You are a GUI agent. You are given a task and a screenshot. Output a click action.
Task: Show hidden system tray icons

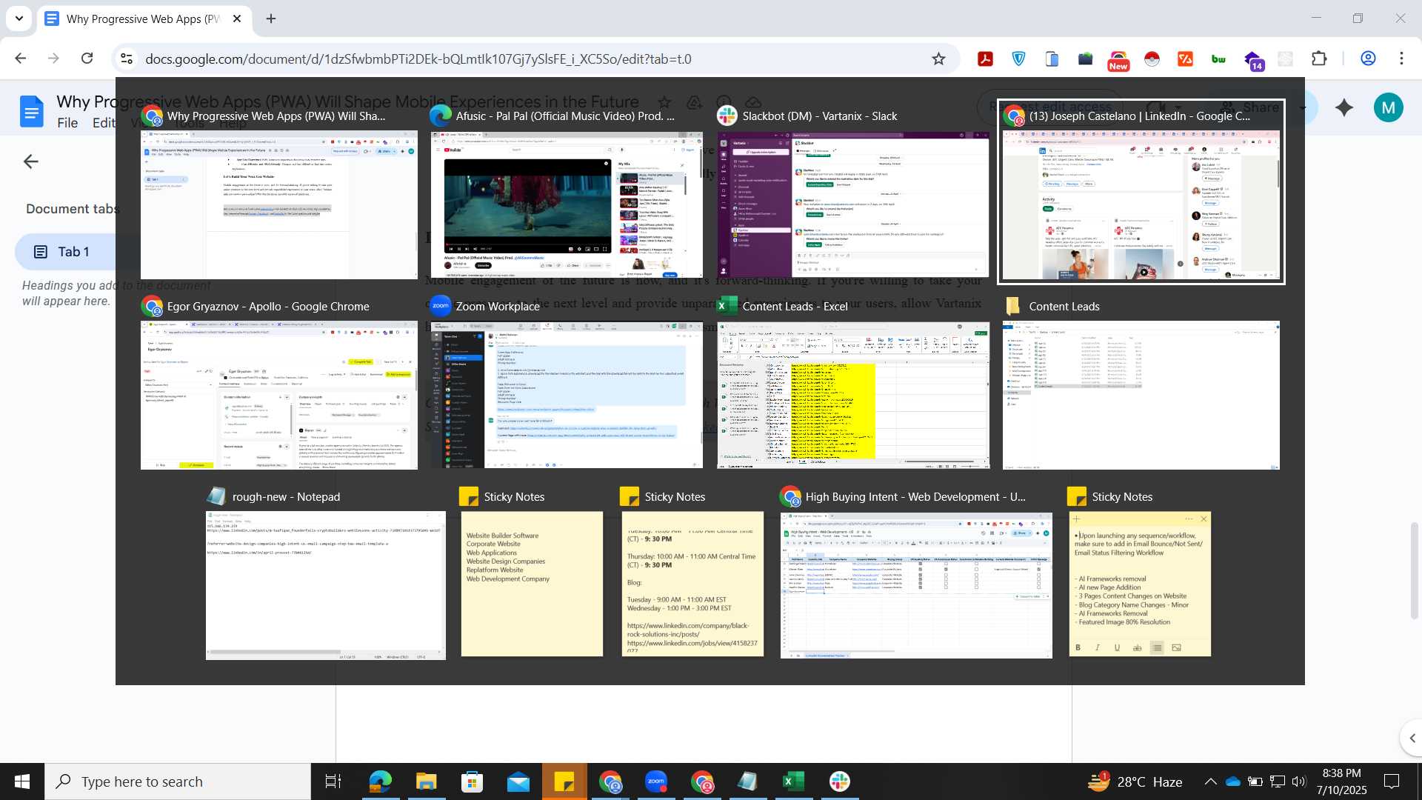pyautogui.click(x=1210, y=781)
